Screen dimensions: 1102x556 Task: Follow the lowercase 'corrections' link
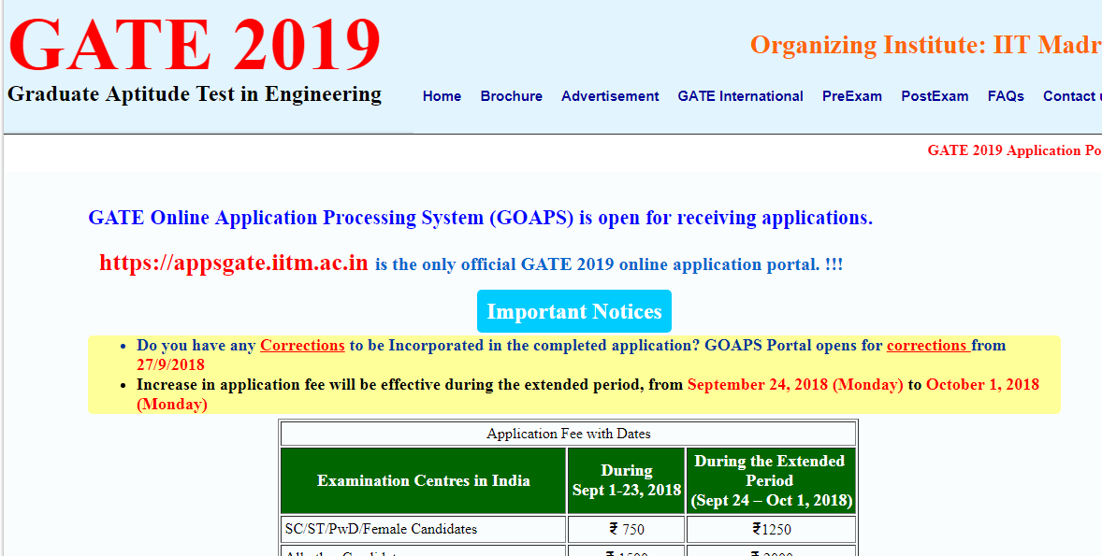tap(928, 346)
